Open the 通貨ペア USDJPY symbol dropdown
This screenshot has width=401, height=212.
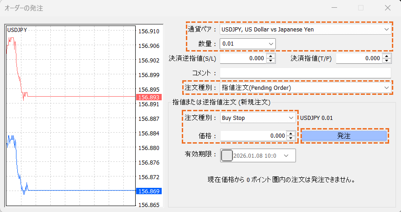point(306,29)
